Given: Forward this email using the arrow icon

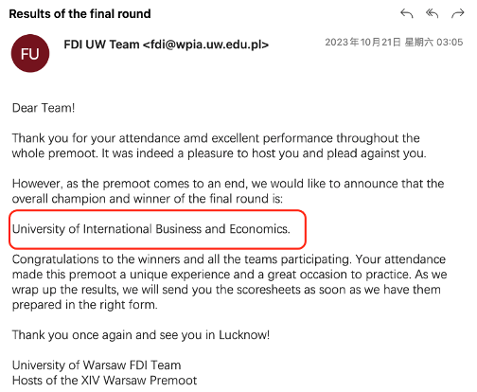Looking at the screenshot, I should tap(458, 13).
